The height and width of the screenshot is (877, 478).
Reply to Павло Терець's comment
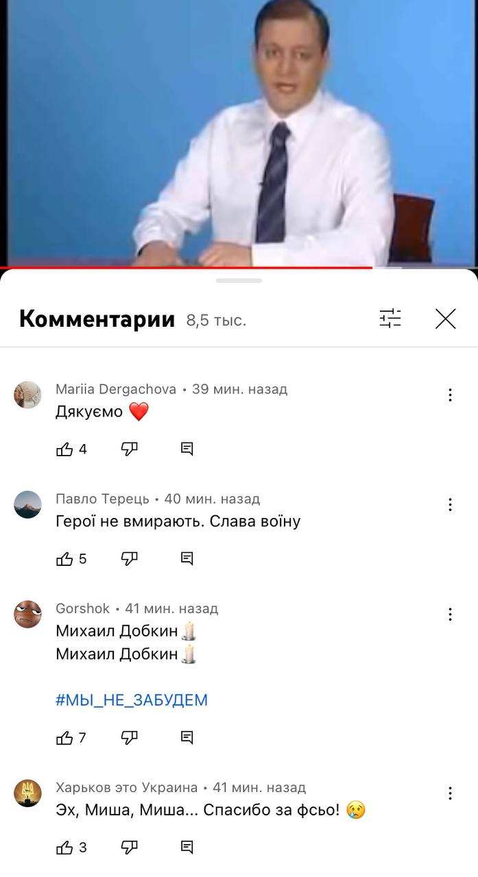click(187, 558)
